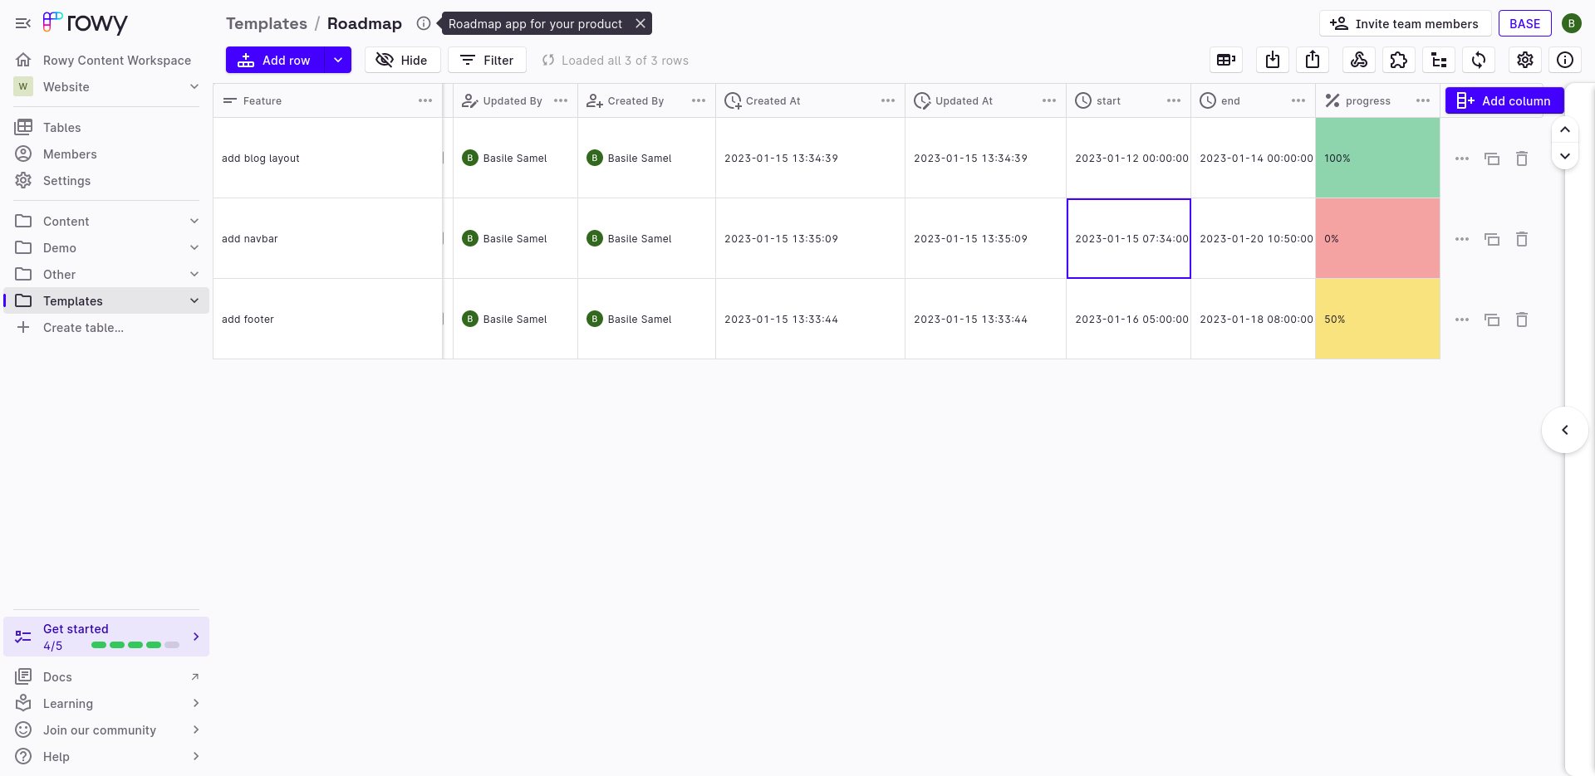Open the export data tool

[x=1313, y=60]
